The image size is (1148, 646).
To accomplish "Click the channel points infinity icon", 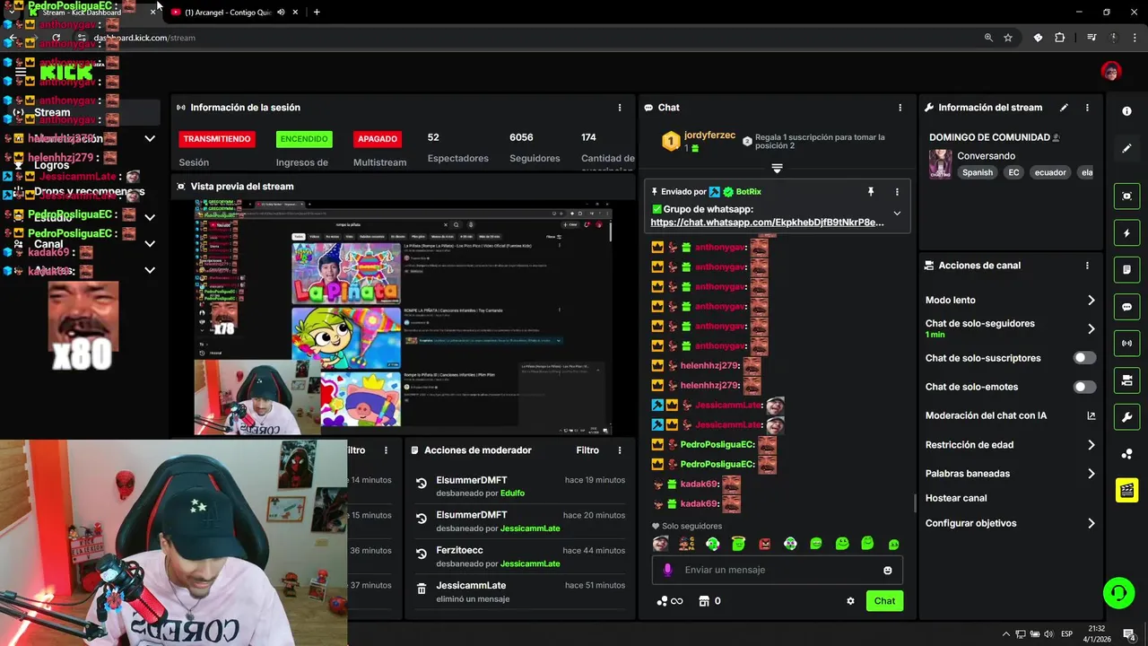I will tap(670, 601).
